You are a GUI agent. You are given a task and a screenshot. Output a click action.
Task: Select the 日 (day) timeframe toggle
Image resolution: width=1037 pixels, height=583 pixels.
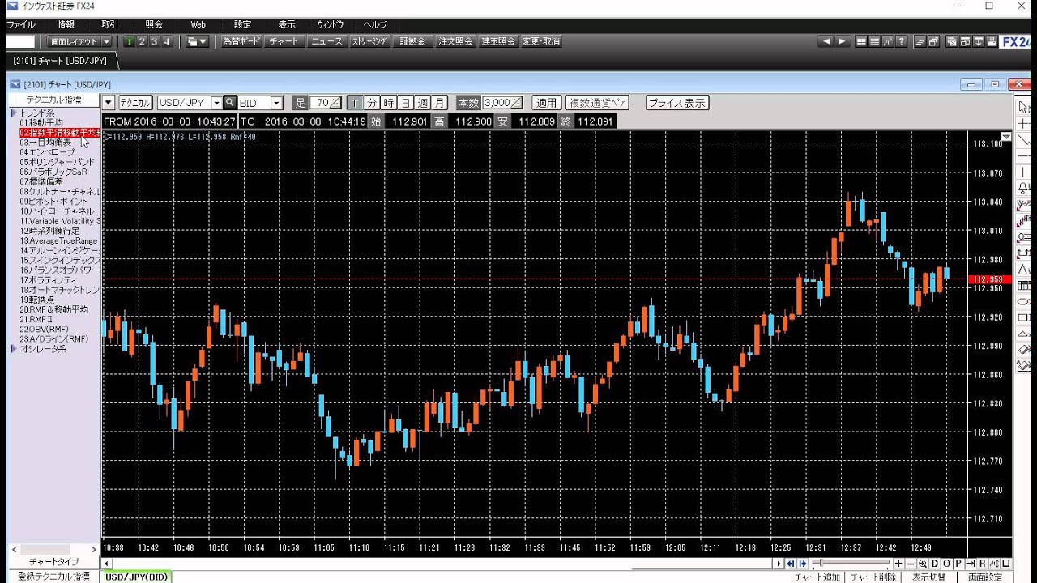coord(405,103)
